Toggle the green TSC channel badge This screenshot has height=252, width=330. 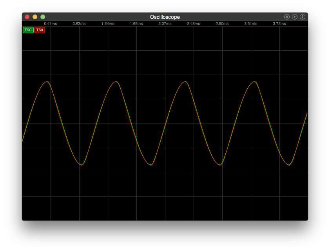(x=28, y=30)
